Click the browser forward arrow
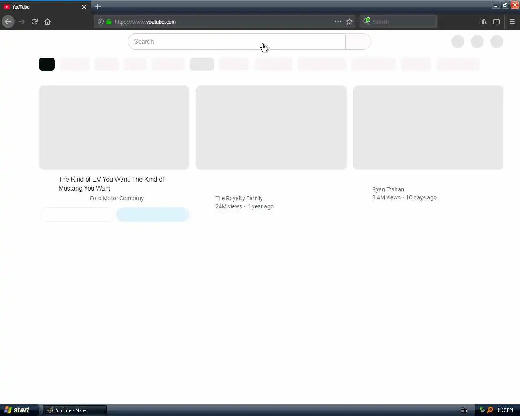520x416 pixels. pyautogui.click(x=22, y=22)
